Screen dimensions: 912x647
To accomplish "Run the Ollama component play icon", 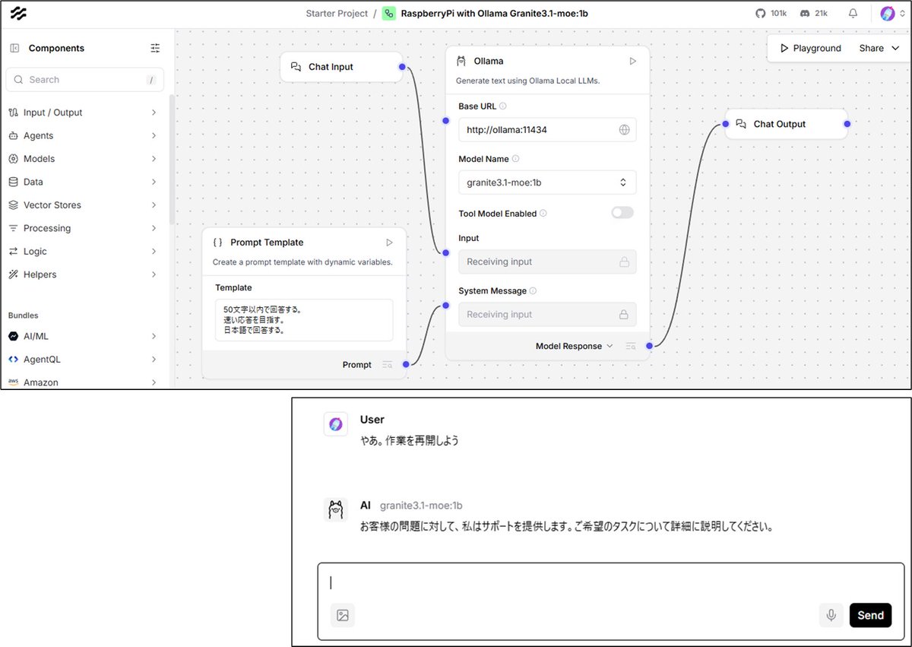I will [x=632, y=61].
